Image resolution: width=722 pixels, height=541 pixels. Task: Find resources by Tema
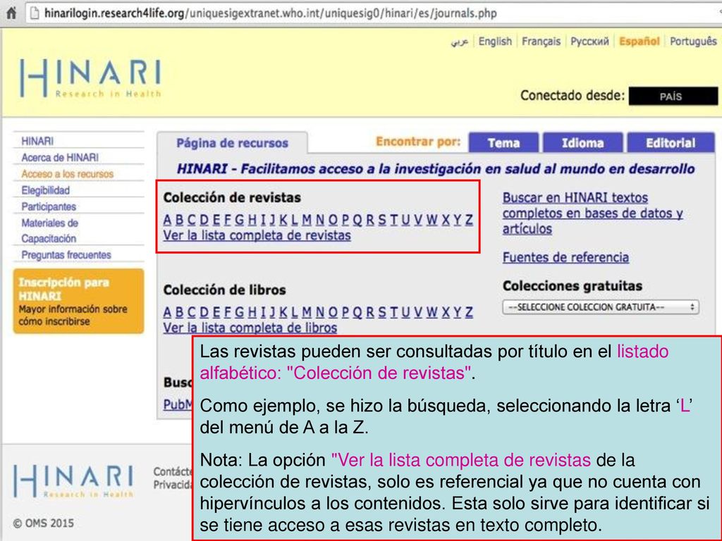(503, 143)
